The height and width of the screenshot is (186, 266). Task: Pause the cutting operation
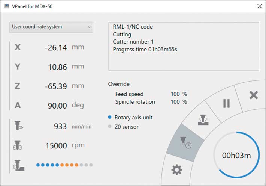[226, 103]
